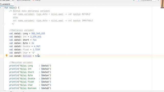Click println line 'Nilai Short : $data3'
164x92 pixels.
30,72
